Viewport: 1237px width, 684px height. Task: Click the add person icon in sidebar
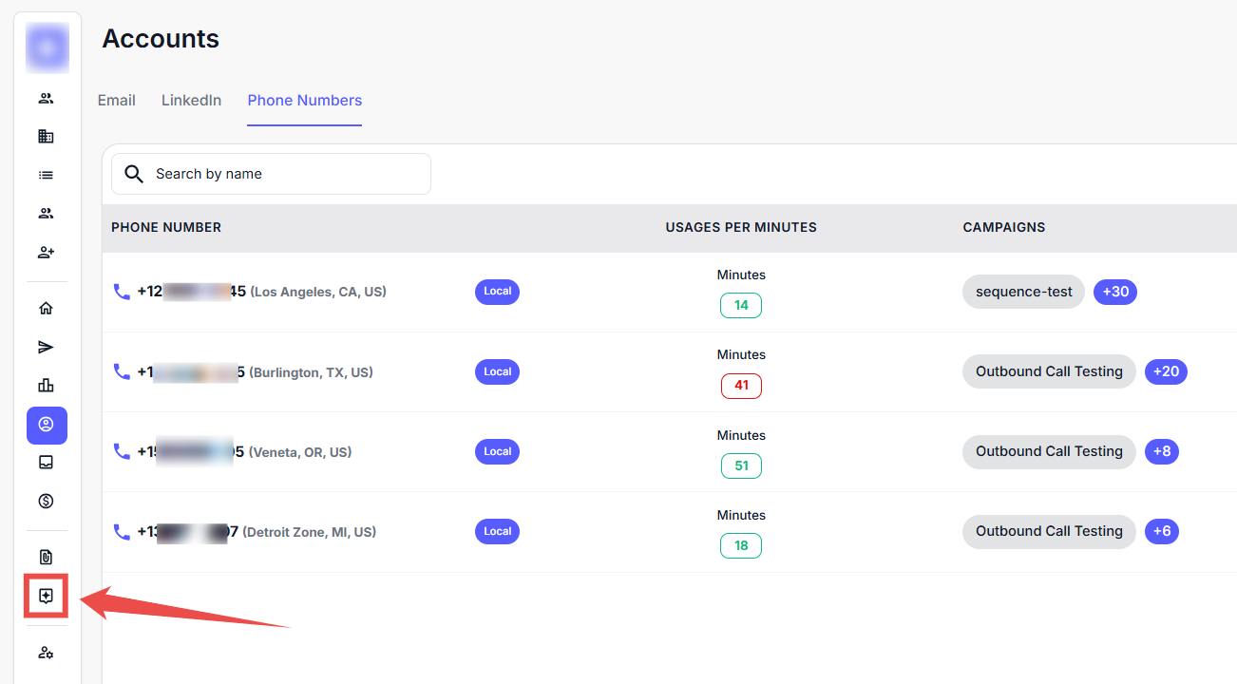(x=46, y=252)
